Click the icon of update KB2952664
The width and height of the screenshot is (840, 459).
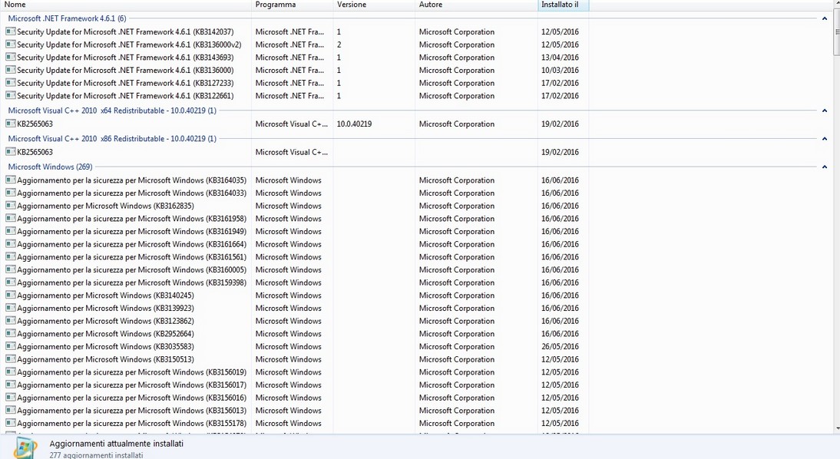pos(10,334)
